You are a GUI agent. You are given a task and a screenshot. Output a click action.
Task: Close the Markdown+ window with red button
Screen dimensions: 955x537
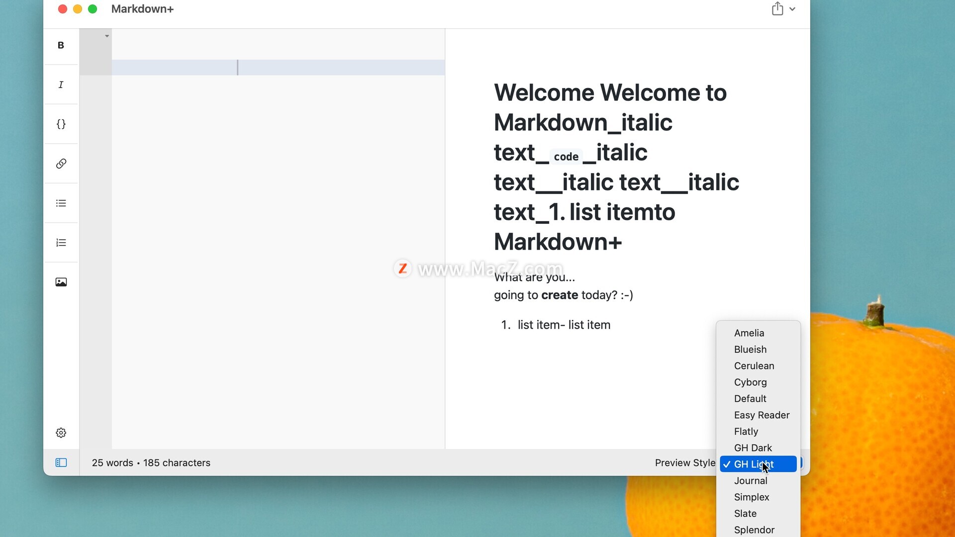click(x=63, y=9)
